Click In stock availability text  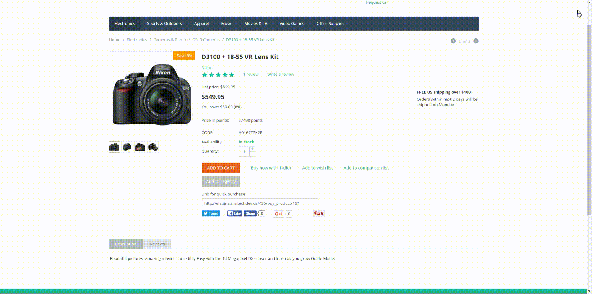(x=246, y=142)
